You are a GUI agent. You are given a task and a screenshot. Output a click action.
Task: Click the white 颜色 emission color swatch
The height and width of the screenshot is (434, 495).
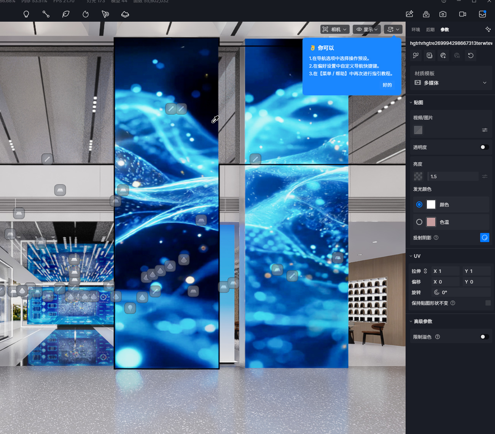point(431,204)
